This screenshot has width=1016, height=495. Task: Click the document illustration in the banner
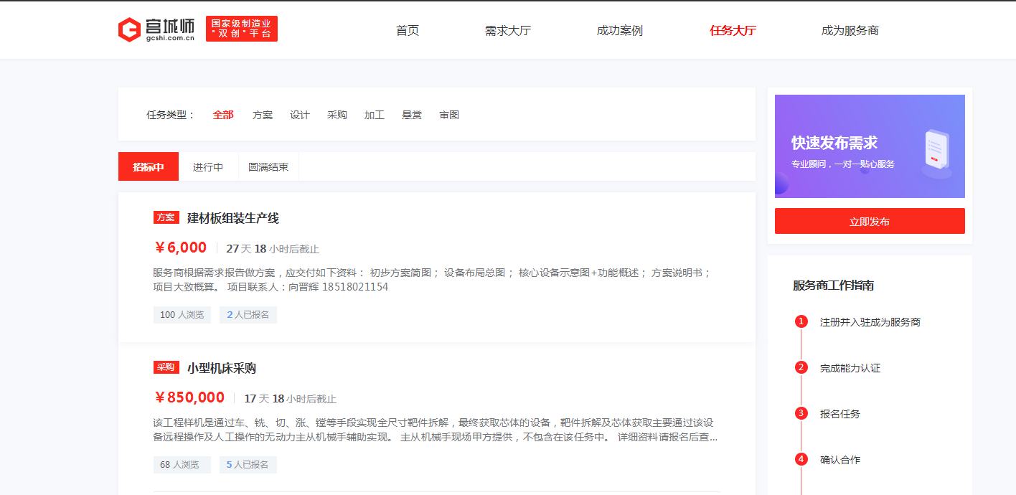point(937,154)
